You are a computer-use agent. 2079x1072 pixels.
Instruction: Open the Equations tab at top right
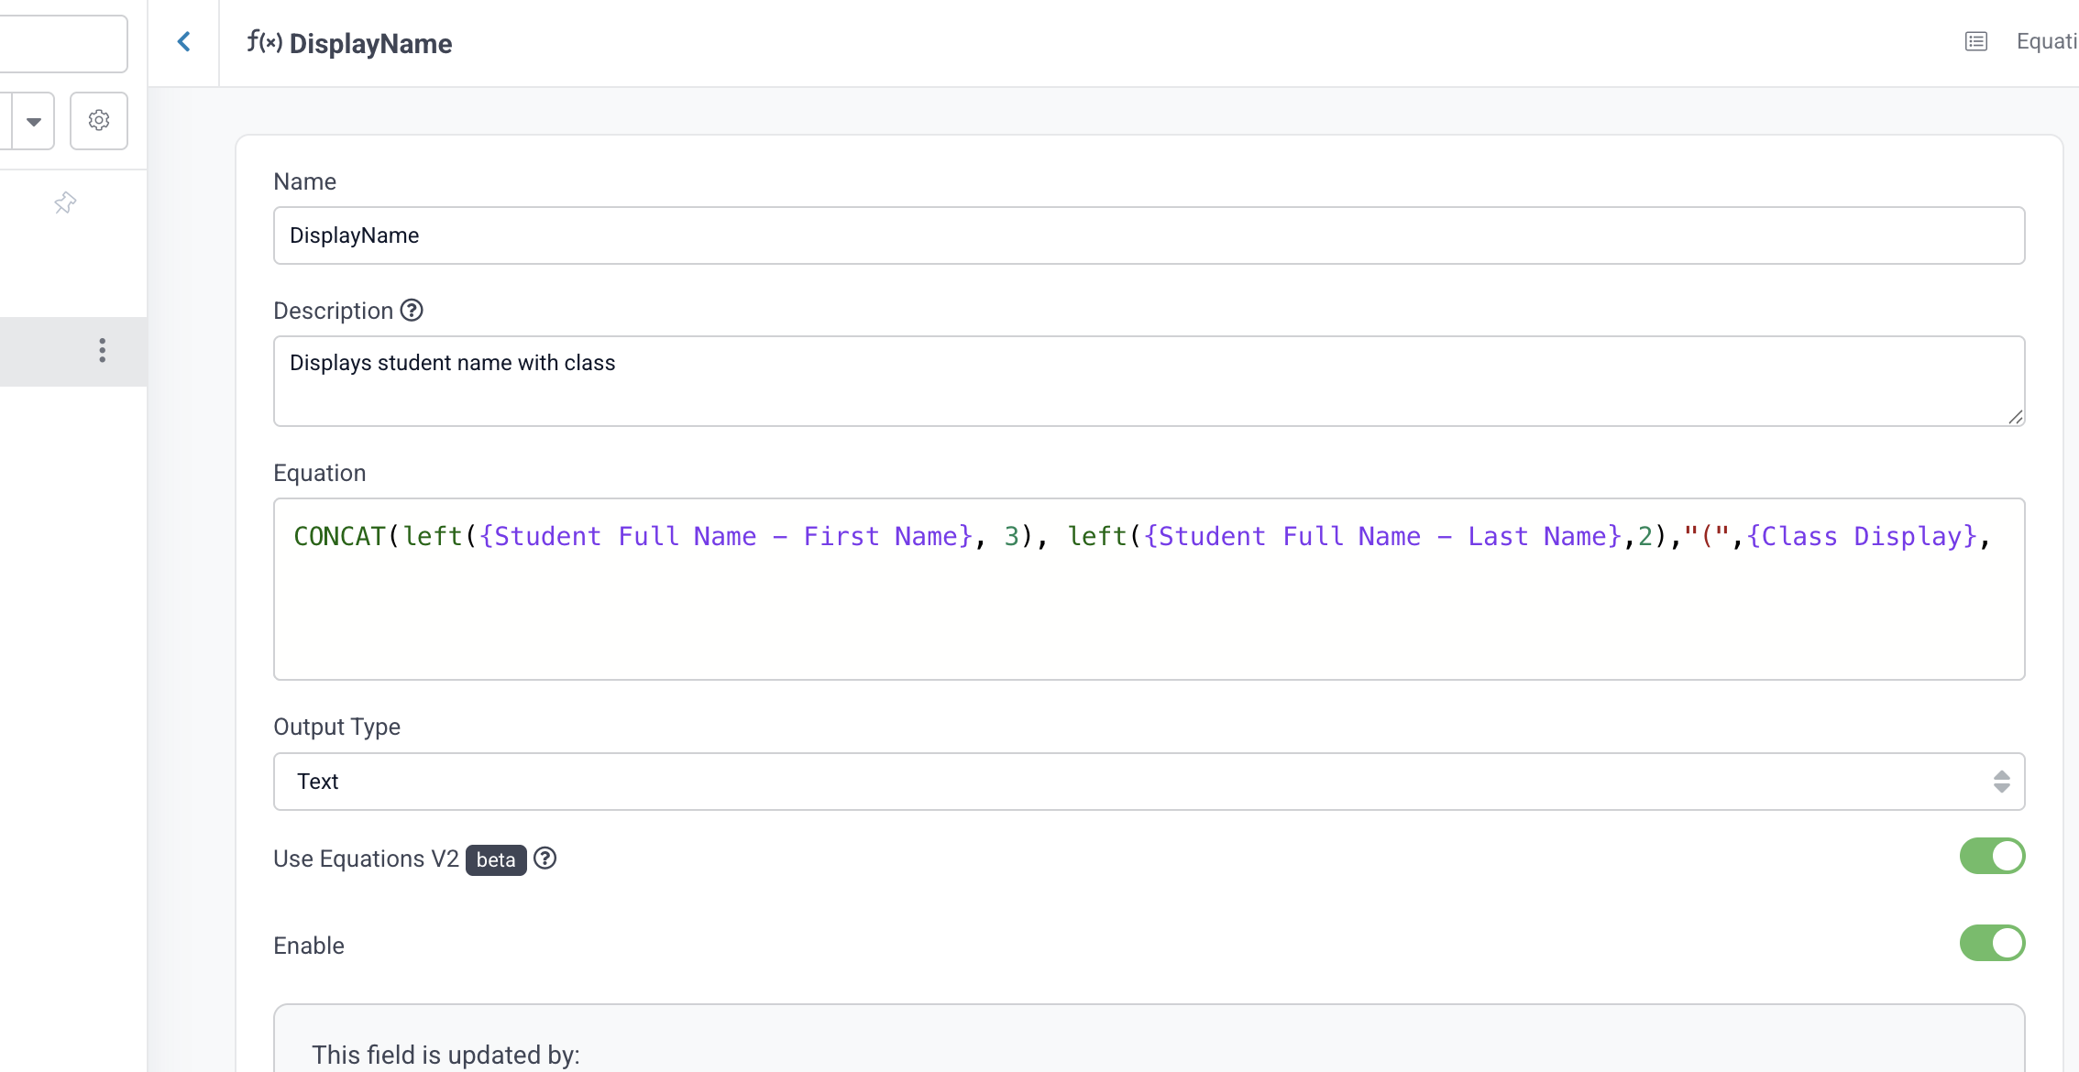click(x=2046, y=41)
